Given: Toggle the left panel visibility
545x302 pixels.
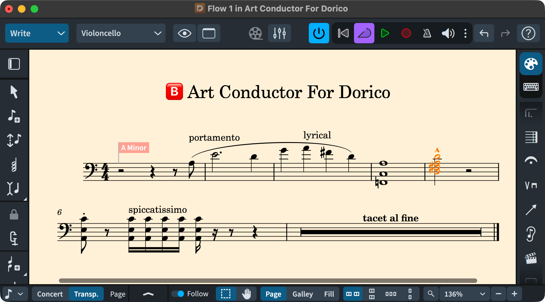Looking at the screenshot, I should [x=14, y=64].
